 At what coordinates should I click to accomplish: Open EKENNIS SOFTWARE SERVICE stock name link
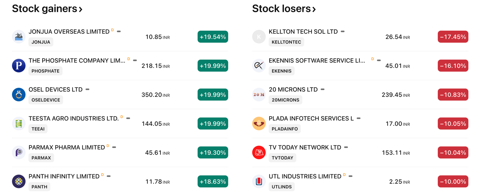317,61
